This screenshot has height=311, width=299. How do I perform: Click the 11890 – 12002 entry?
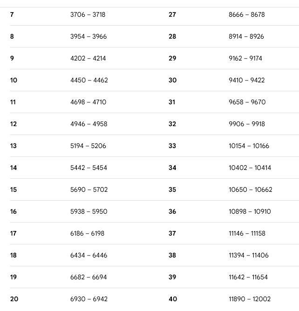pos(249,299)
